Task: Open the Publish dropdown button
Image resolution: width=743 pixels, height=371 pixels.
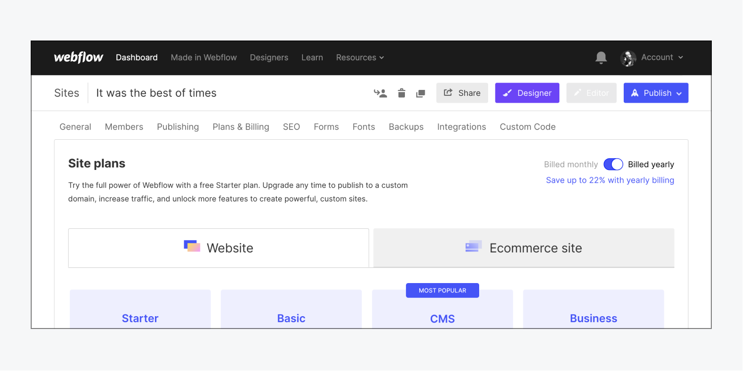Action: [656, 93]
